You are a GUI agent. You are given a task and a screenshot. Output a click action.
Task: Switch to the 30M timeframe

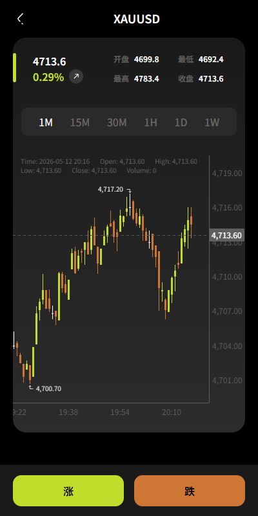(x=117, y=122)
